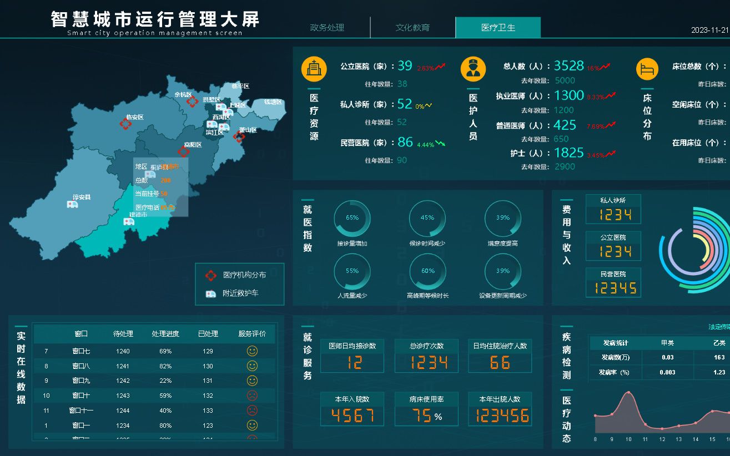
Task: Click the 39% 满意度提高 progress ring
Action: (x=503, y=218)
